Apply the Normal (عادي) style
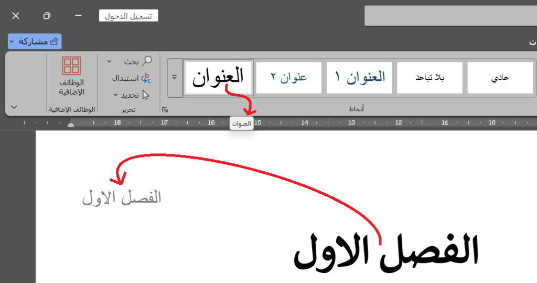The width and height of the screenshot is (537, 283). point(500,78)
